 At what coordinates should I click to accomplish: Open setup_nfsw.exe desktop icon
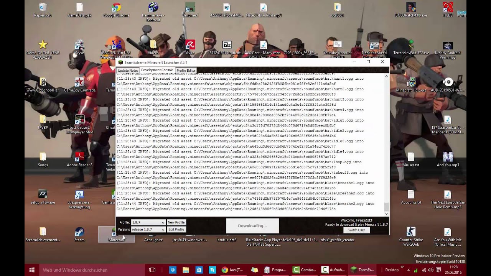click(x=43, y=196)
